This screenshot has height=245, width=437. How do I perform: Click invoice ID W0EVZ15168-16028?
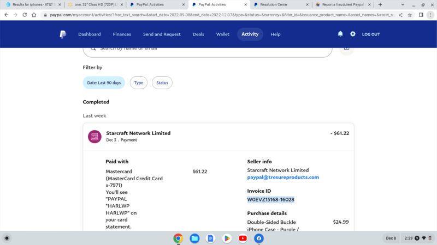click(x=270, y=199)
